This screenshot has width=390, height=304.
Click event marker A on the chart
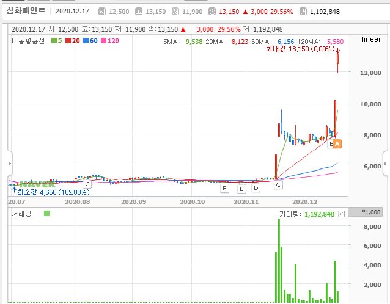pyautogui.click(x=337, y=144)
